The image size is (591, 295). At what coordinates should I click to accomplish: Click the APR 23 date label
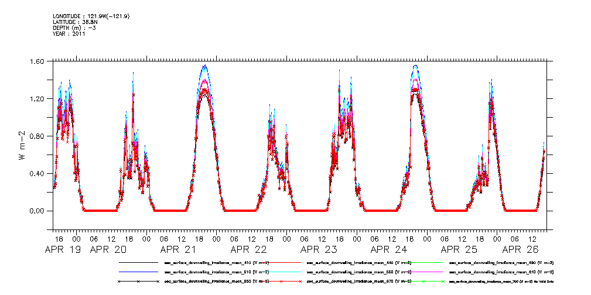[319, 249]
